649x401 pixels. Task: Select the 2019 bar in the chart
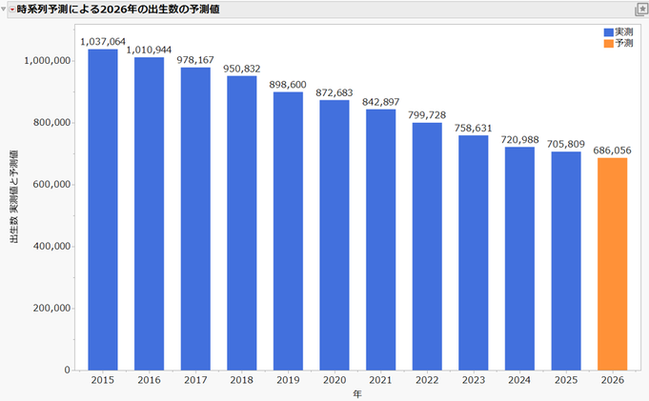pyautogui.click(x=288, y=231)
